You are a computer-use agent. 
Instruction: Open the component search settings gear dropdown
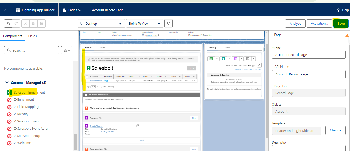pyautogui.click(x=67, y=51)
